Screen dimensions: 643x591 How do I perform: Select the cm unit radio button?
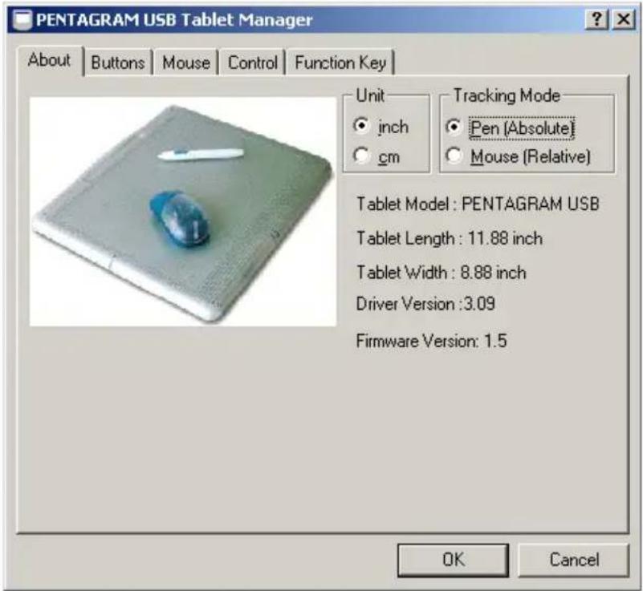point(361,156)
